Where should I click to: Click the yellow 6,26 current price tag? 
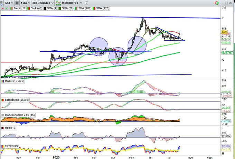pos(225,32)
